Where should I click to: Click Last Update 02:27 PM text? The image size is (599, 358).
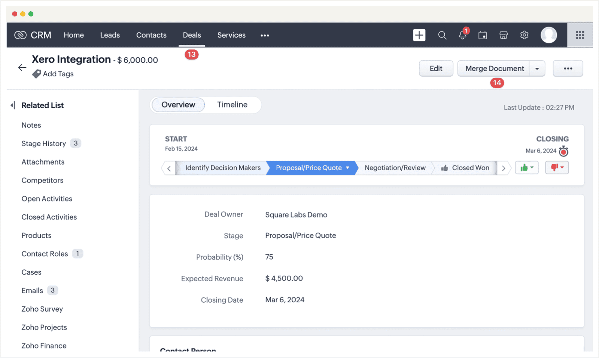[x=539, y=108]
